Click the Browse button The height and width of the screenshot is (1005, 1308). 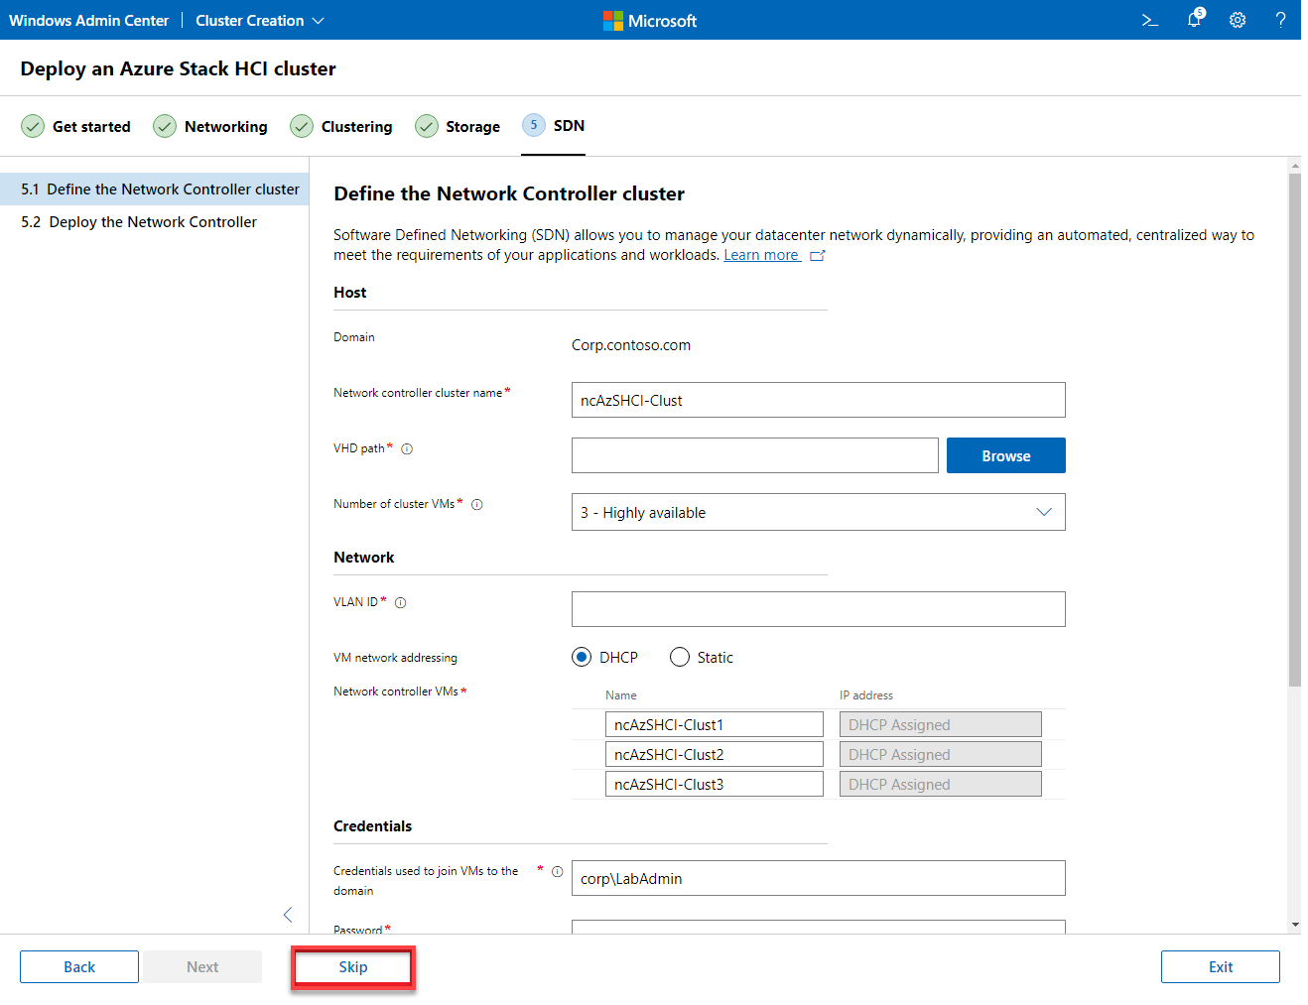coord(1006,455)
